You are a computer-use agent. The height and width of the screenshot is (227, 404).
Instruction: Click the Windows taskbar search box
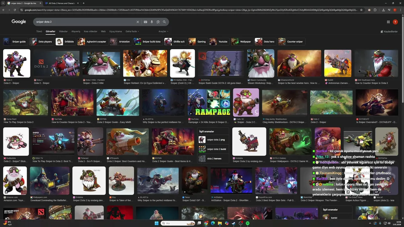coord(178,223)
